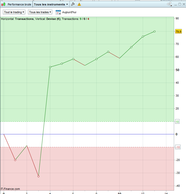Select the data point at transaction 11
Image resolution: width=186 pixels, height=194 pixels.
pos(131,47)
